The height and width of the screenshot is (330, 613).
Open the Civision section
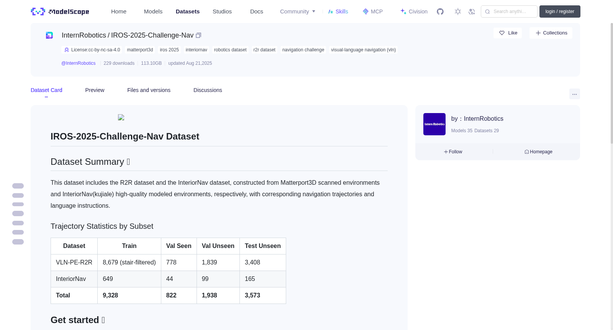click(414, 11)
